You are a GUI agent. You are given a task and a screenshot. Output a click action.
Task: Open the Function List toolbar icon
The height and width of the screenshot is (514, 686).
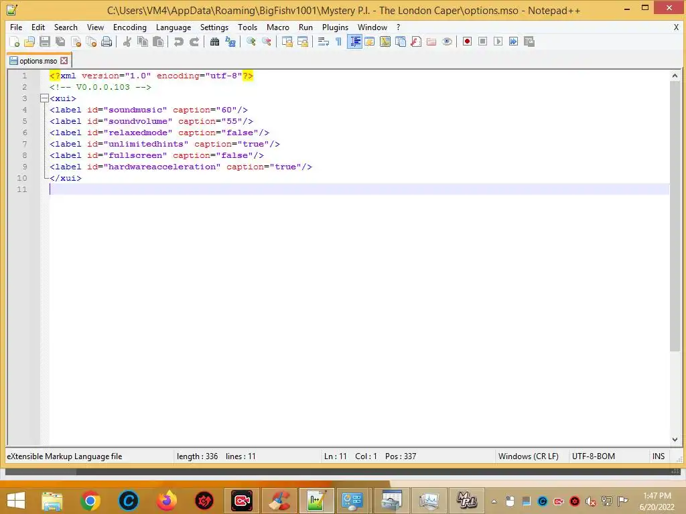tap(416, 41)
